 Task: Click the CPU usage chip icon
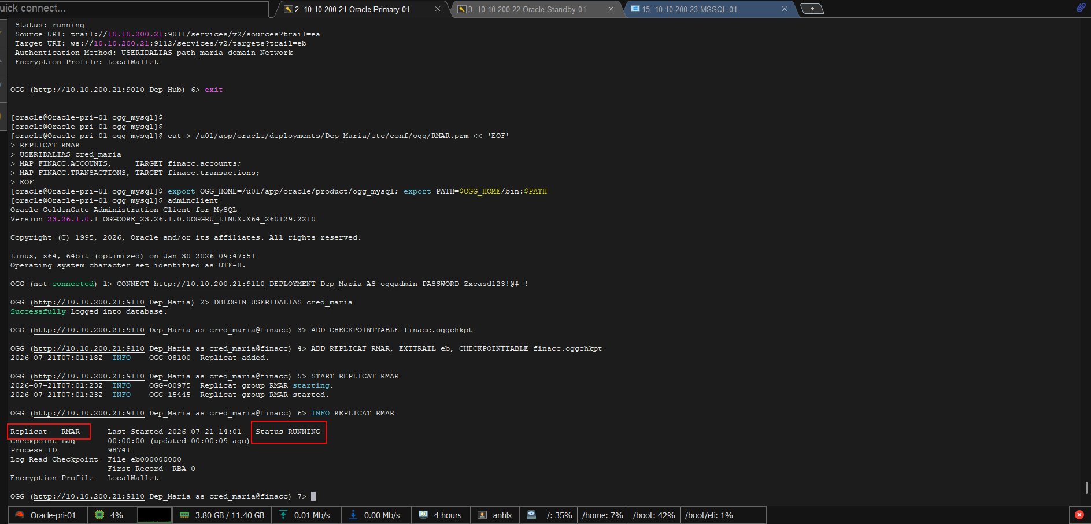(x=99, y=515)
